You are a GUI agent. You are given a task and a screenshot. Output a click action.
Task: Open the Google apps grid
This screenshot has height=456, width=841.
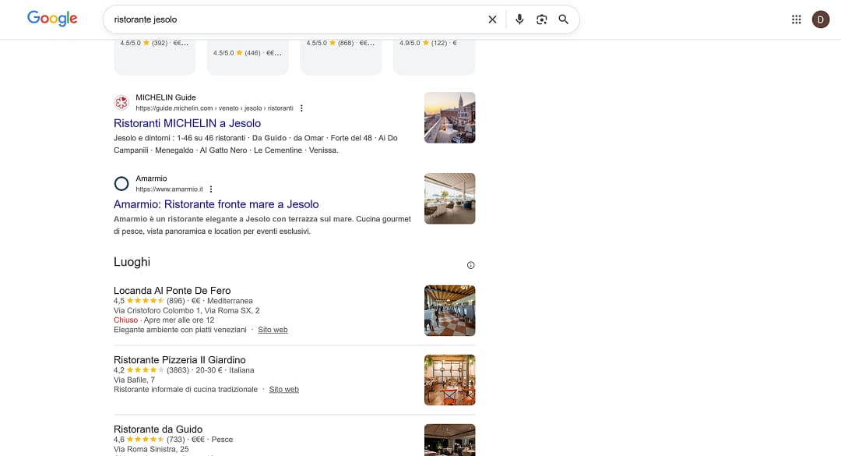796,19
